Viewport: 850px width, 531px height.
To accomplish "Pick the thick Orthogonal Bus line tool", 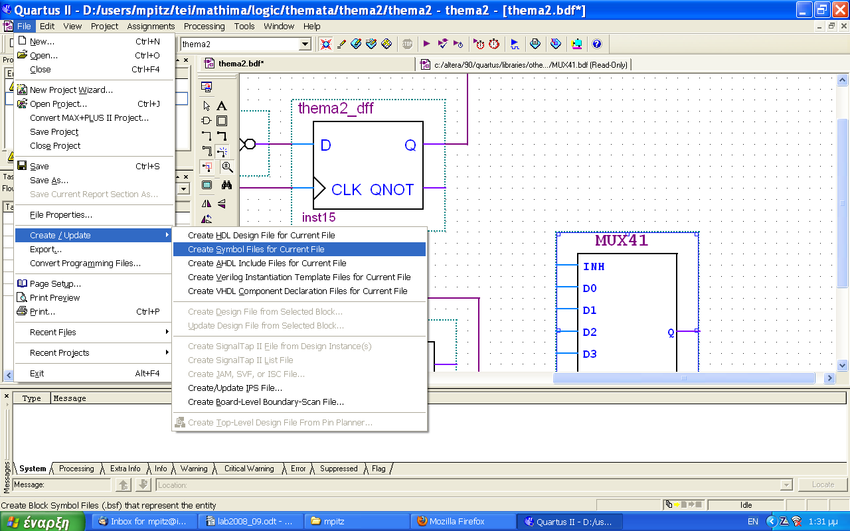I will (x=222, y=136).
